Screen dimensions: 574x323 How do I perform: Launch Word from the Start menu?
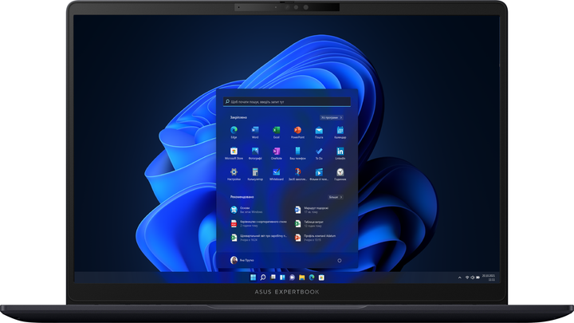coord(255,130)
